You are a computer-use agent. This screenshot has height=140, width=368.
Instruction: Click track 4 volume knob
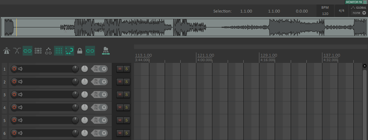click(x=75, y=107)
